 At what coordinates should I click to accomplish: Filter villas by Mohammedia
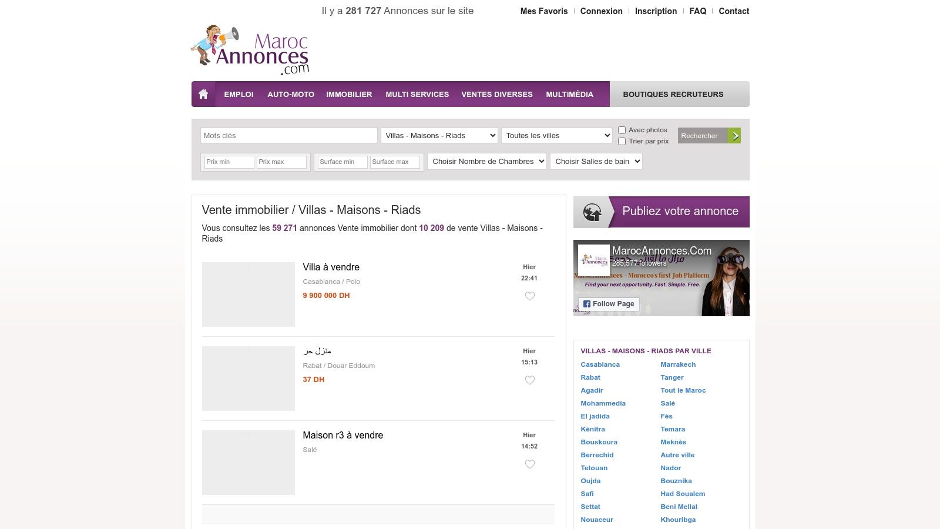(x=603, y=403)
